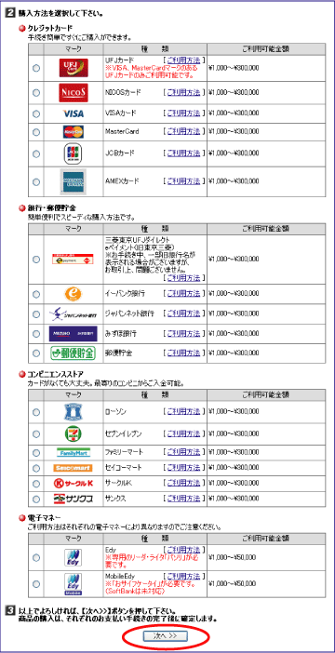Click the VISA logo

tap(74, 113)
